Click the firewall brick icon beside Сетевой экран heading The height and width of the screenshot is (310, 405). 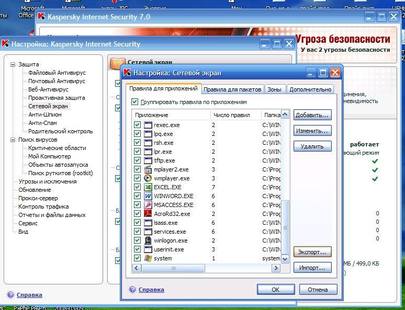pyautogui.click(x=118, y=63)
